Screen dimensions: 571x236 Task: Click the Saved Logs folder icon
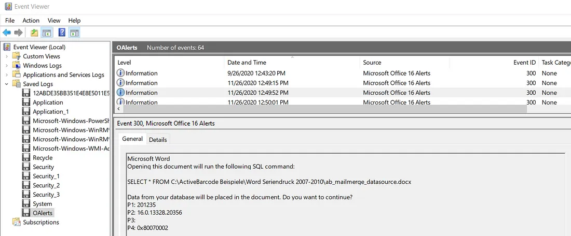tap(17, 84)
